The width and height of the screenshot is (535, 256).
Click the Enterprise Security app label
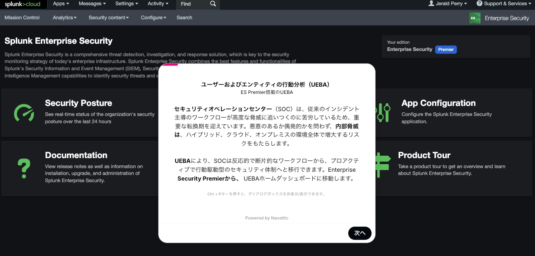pos(507,18)
